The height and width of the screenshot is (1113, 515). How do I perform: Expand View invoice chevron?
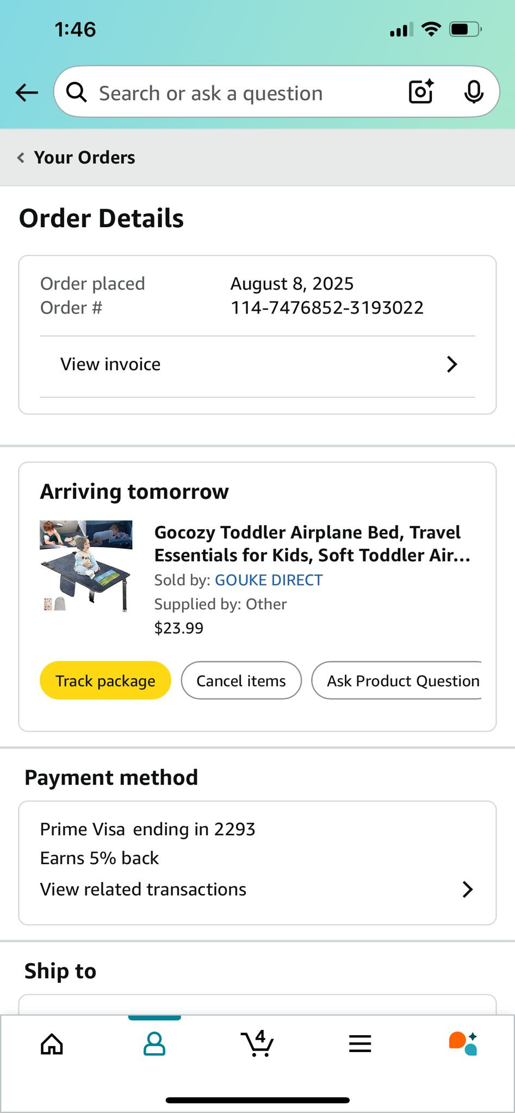452,364
